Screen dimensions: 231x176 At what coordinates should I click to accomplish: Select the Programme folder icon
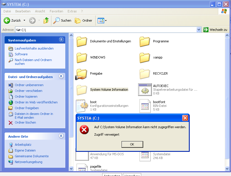pyautogui.click(x=145, y=41)
